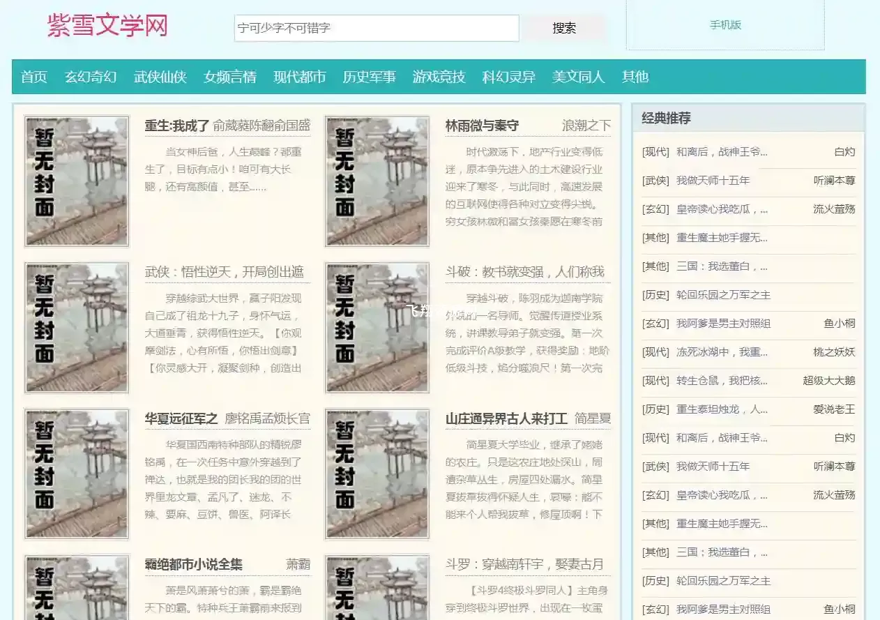Open the 历史军事 category
This screenshot has width=880, height=620.
(369, 77)
